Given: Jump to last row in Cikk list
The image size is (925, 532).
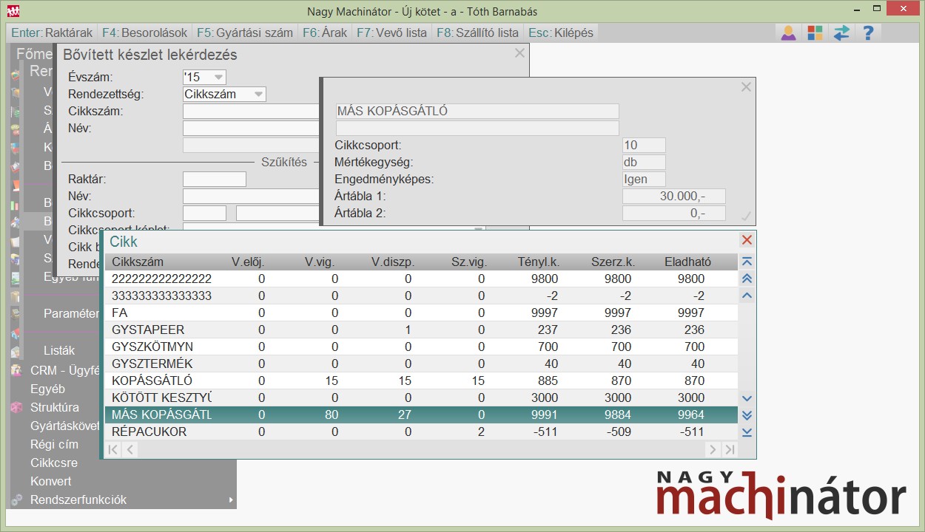Looking at the screenshot, I should point(747,432).
